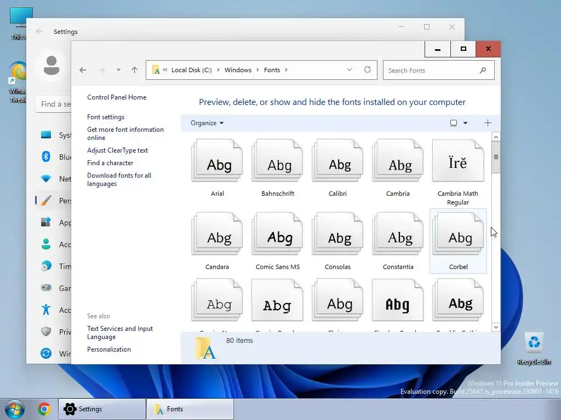This screenshot has height=420, width=561.
Task: Select the Consolas font icon
Action: (337, 234)
